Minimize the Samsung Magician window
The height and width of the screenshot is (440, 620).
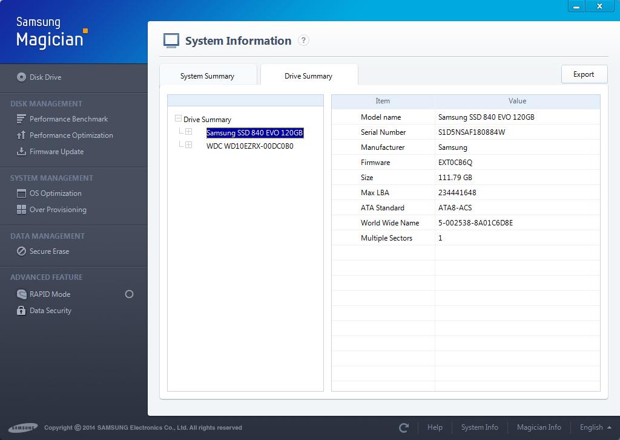[576, 6]
